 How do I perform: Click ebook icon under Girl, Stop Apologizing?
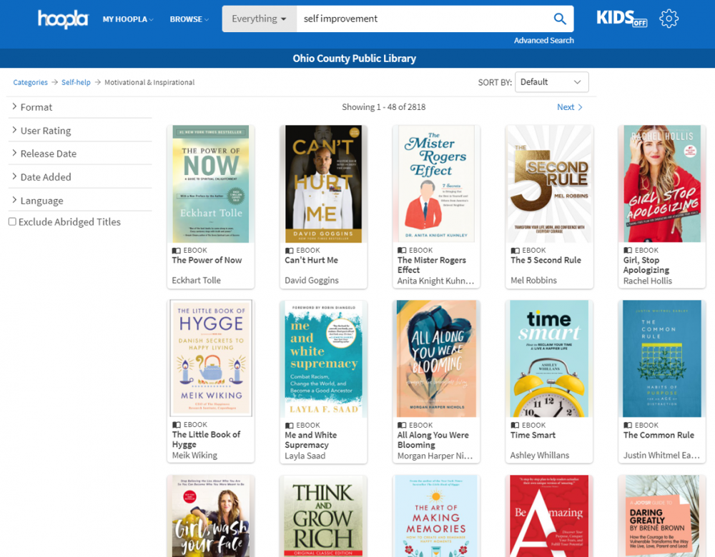[628, 251]
